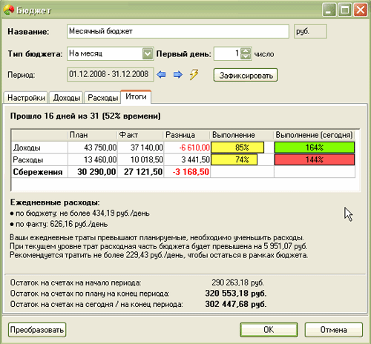Switch to the Настройки tab
Viewport: 371px width, 344px height.
point(26,98)
